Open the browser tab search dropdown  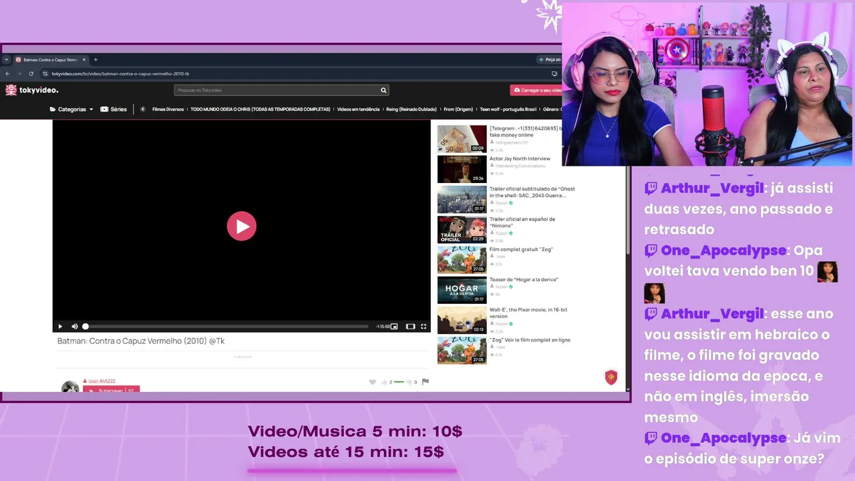pyautogui.click(x=6, y=59)
